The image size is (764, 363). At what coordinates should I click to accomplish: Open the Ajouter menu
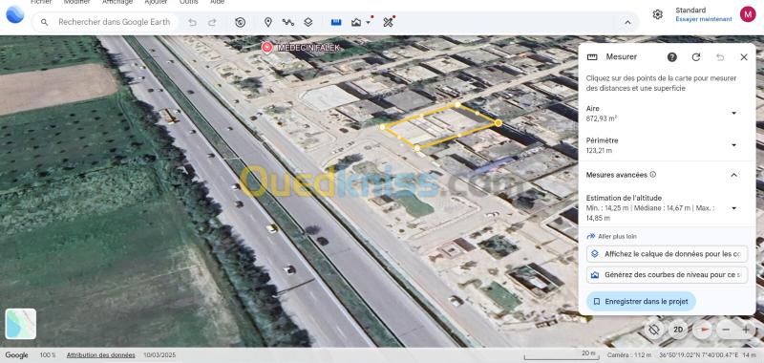click(x=156, y=2)
